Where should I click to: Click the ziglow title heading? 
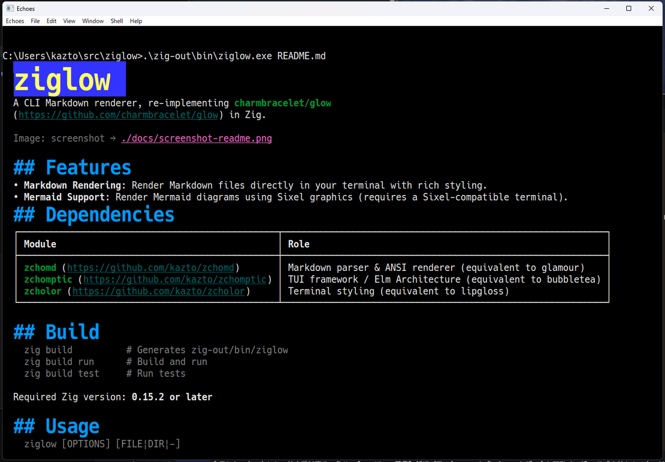tap(69, 79)
